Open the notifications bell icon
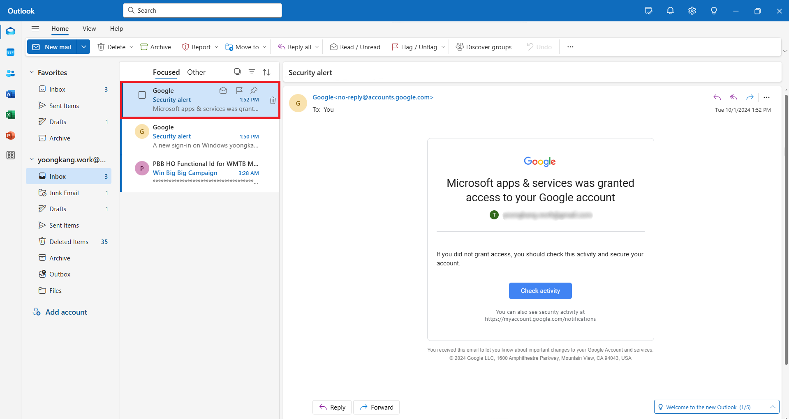The height and width of the screenshot is (419, 789). tap(670, 11)
